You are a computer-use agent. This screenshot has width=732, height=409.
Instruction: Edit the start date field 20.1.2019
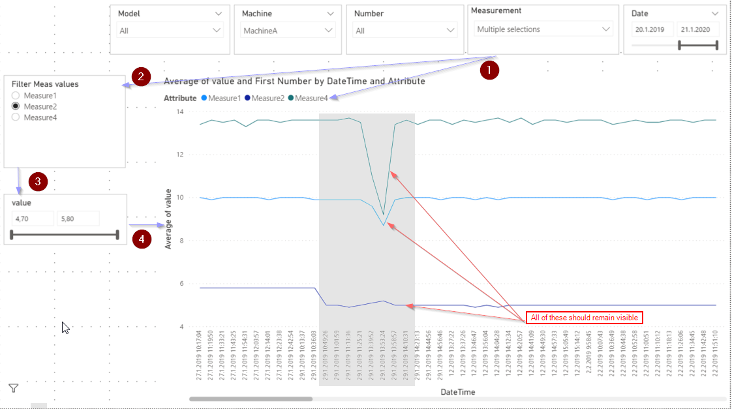click(x=652, y=29)
